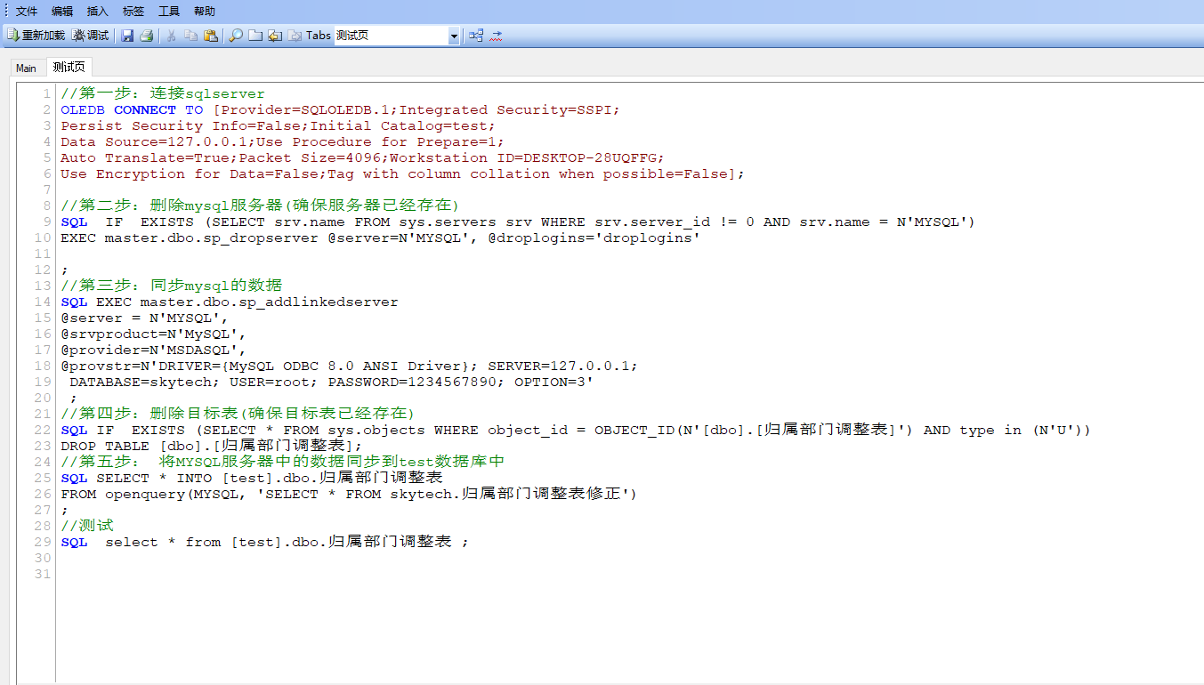The height and width of the screenshot is (685, 1204).
Task: Click the select * from [test].dbo line
Action: pyautogui.click(x=265, y=542)
